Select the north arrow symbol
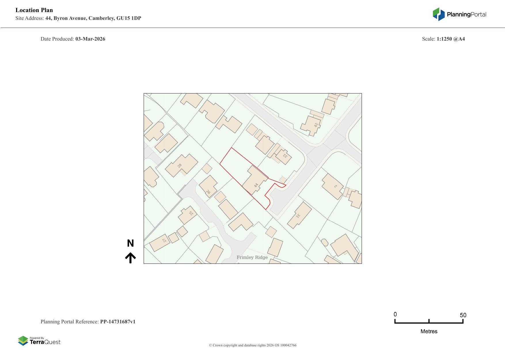505x357 pixels. 131,257
